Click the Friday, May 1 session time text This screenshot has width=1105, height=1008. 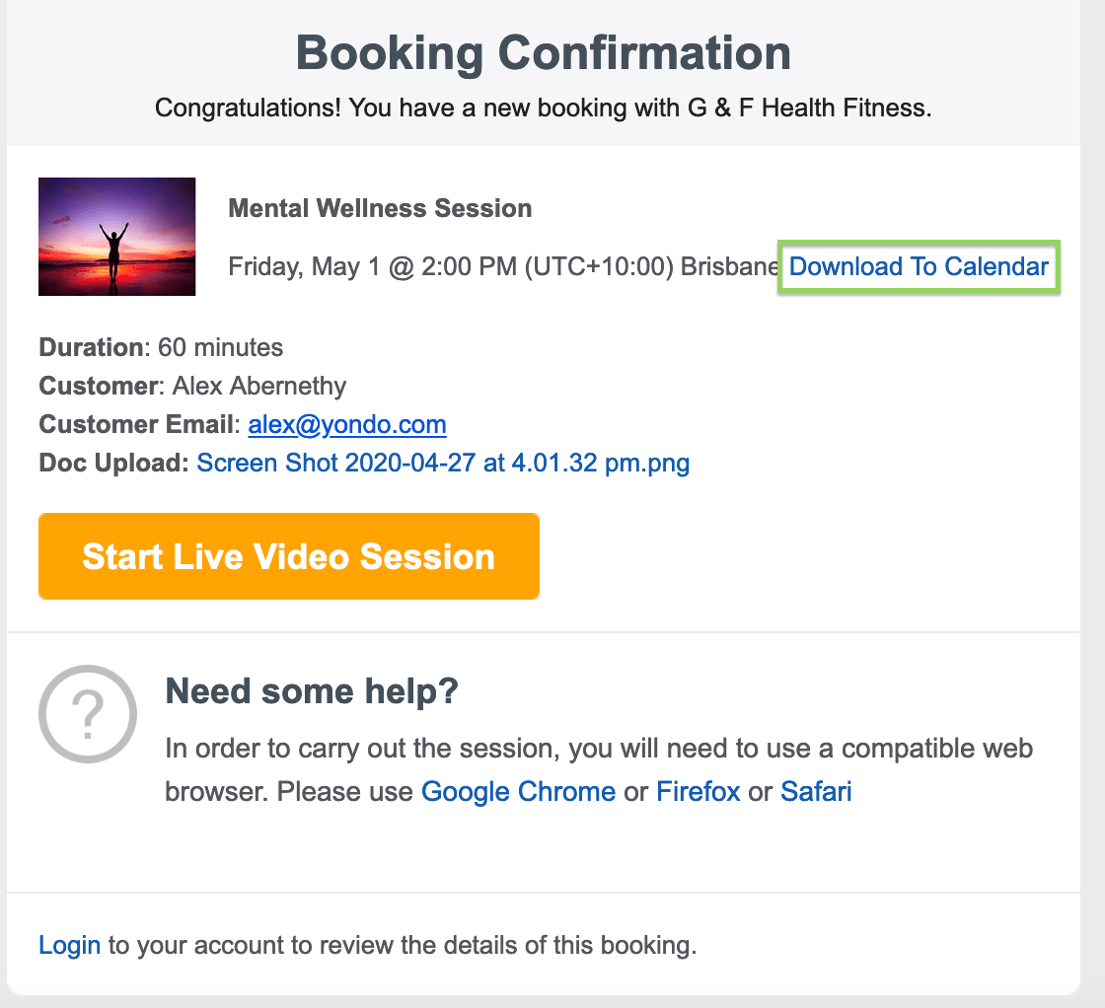[503, 267]
